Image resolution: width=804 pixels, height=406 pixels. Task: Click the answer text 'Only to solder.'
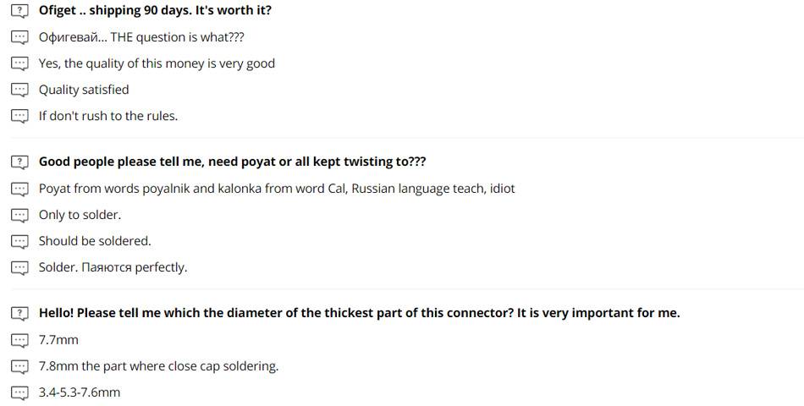click(80, 215)
